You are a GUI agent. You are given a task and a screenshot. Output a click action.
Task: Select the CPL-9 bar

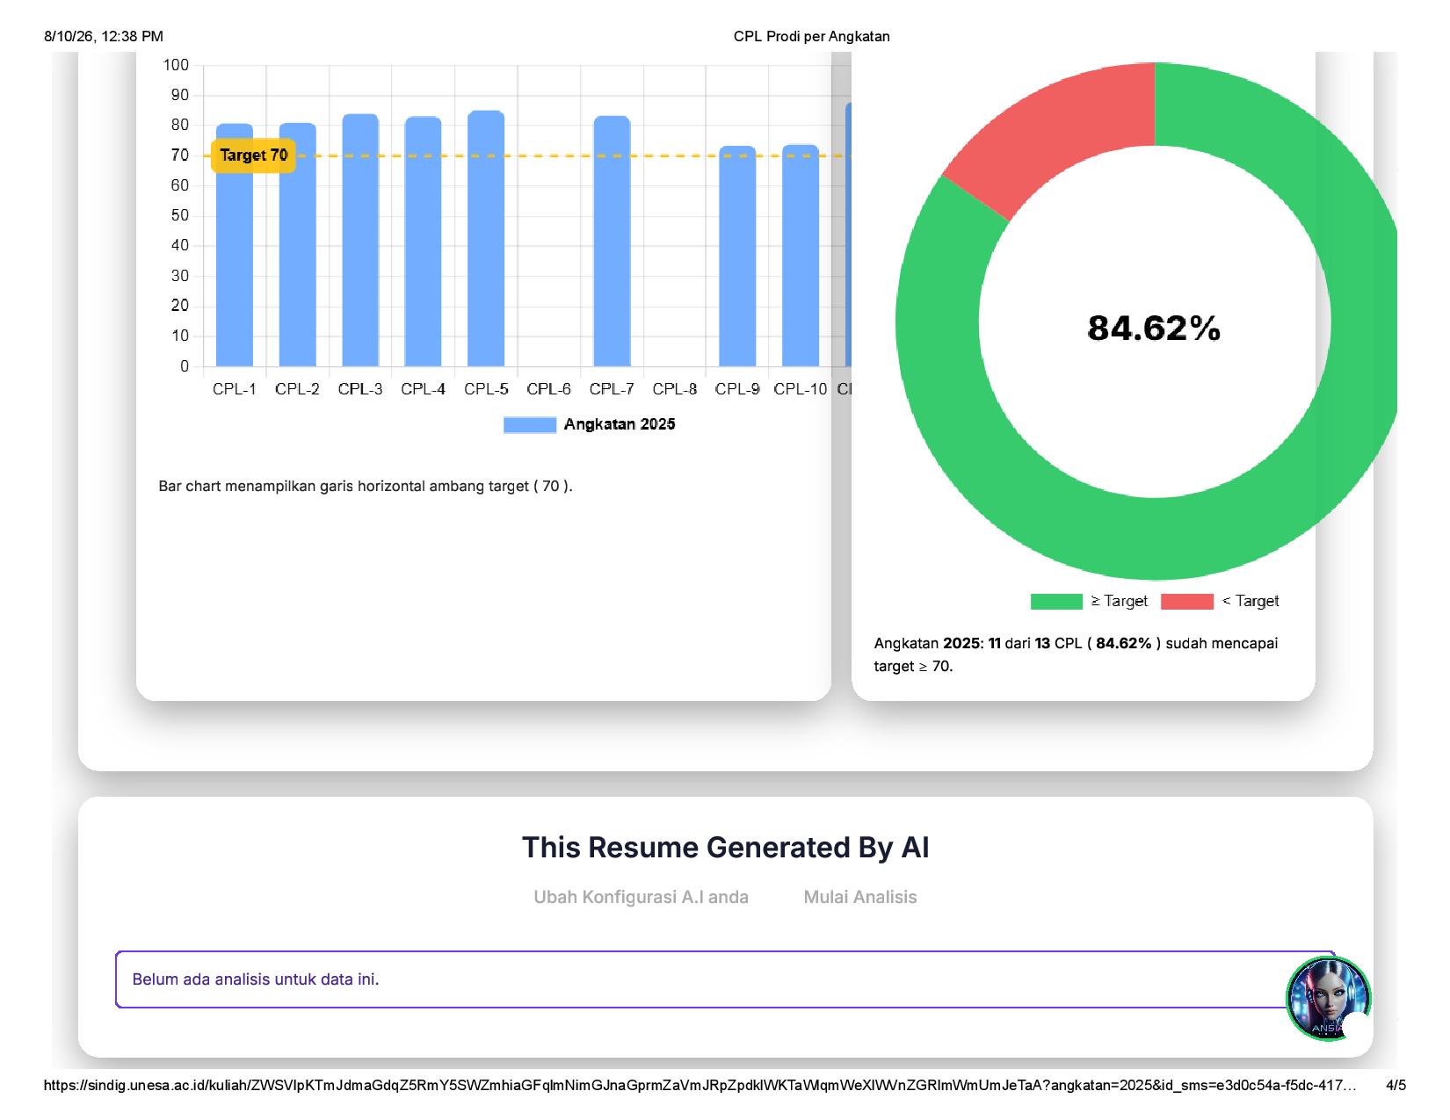737,257
